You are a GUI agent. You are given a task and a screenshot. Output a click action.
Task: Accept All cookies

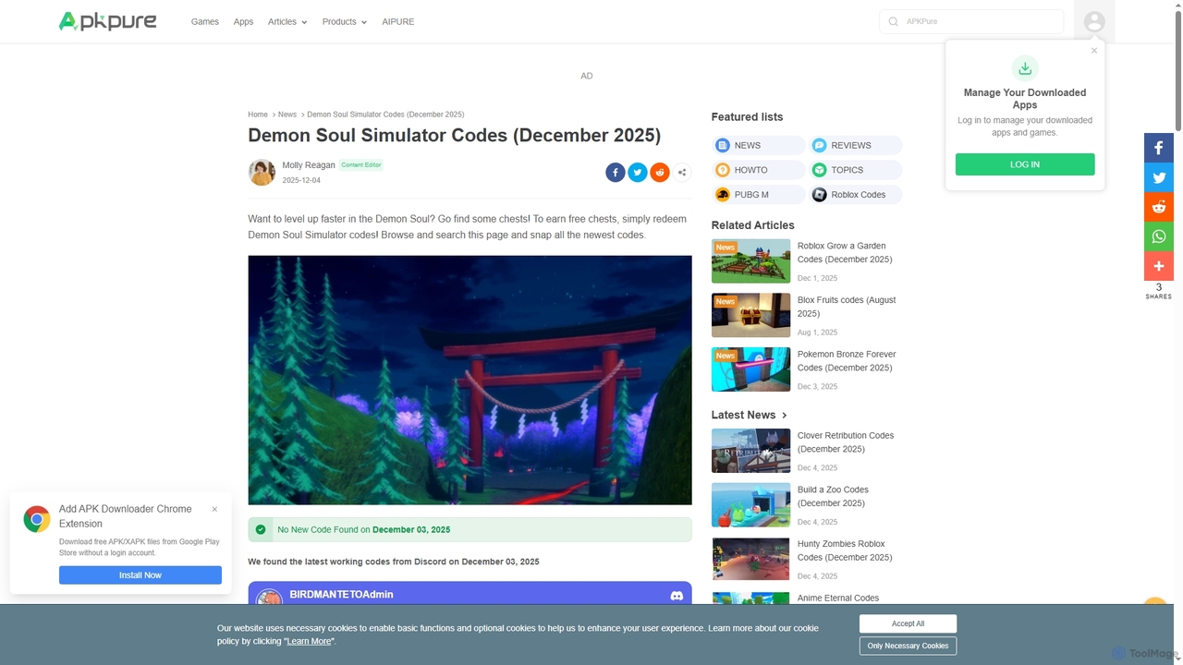pyautogui.click(x=908, y=623)
